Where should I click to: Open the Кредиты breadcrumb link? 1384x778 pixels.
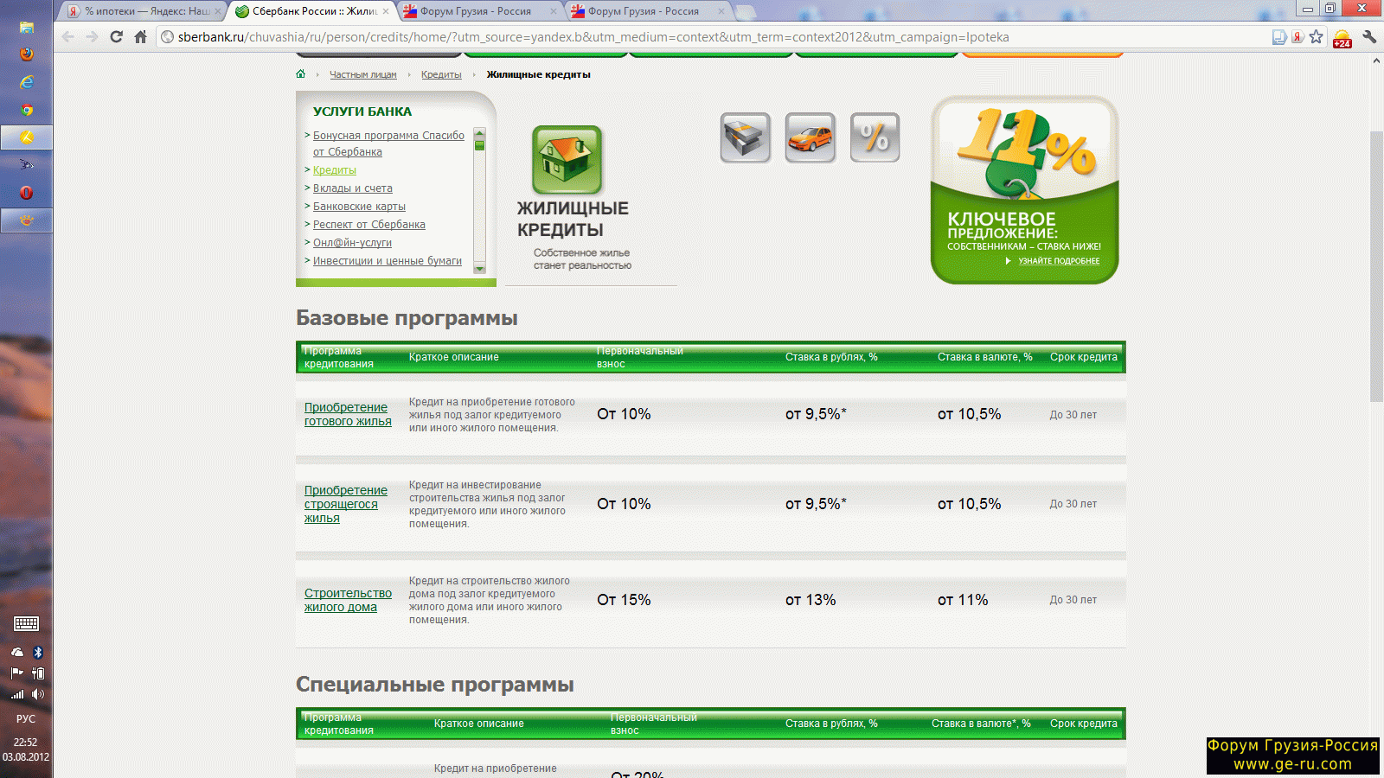[x=441, y=75]
